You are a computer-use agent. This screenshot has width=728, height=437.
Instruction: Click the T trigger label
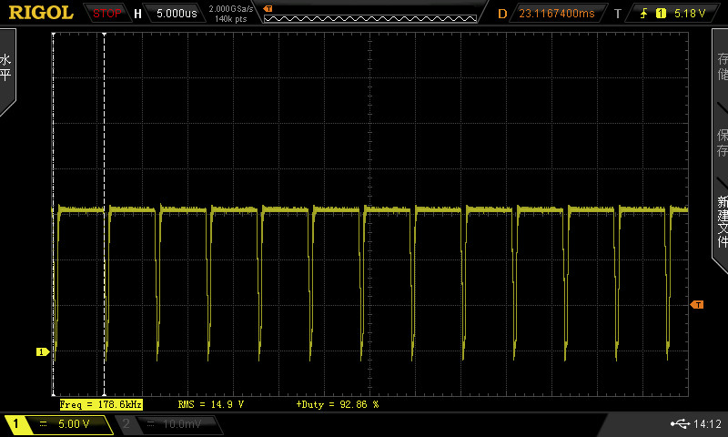pyautogui.click(x=618, y=14)
